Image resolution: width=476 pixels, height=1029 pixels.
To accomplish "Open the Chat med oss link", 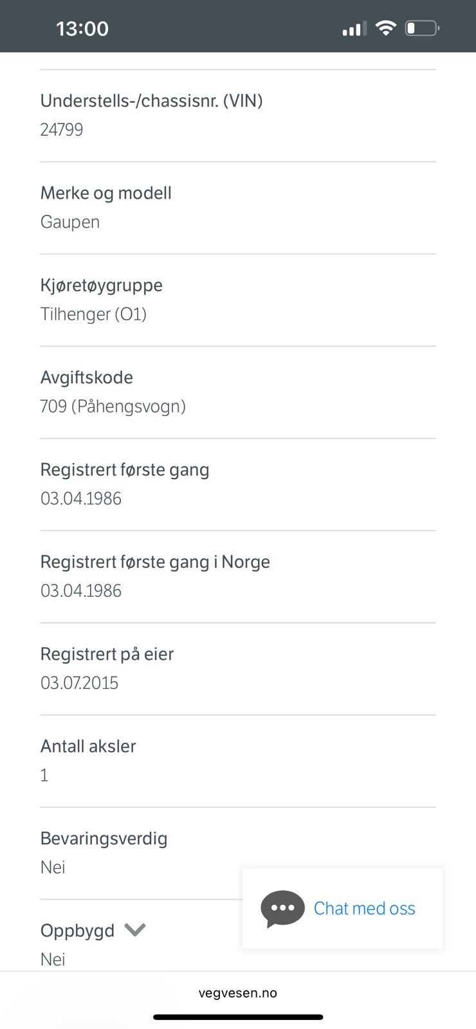I will [x=364, y=908].
